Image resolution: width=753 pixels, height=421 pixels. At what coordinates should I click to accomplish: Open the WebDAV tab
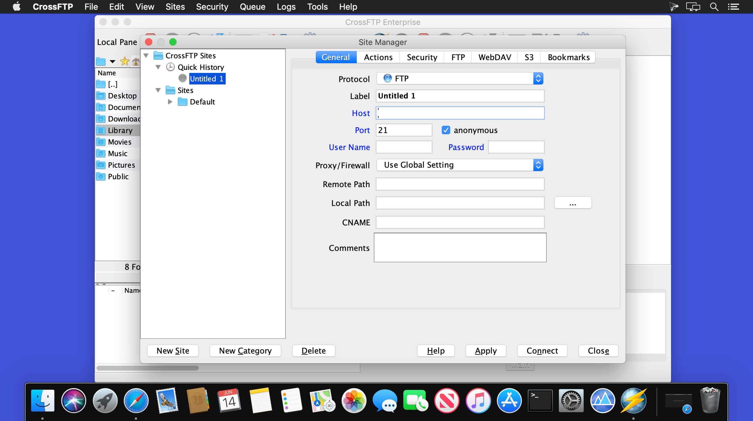(x=495, y=57)
